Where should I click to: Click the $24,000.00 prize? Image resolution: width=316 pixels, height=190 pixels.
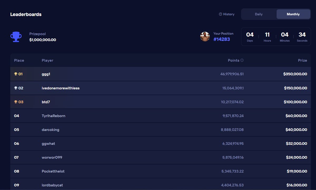(297, 157)
